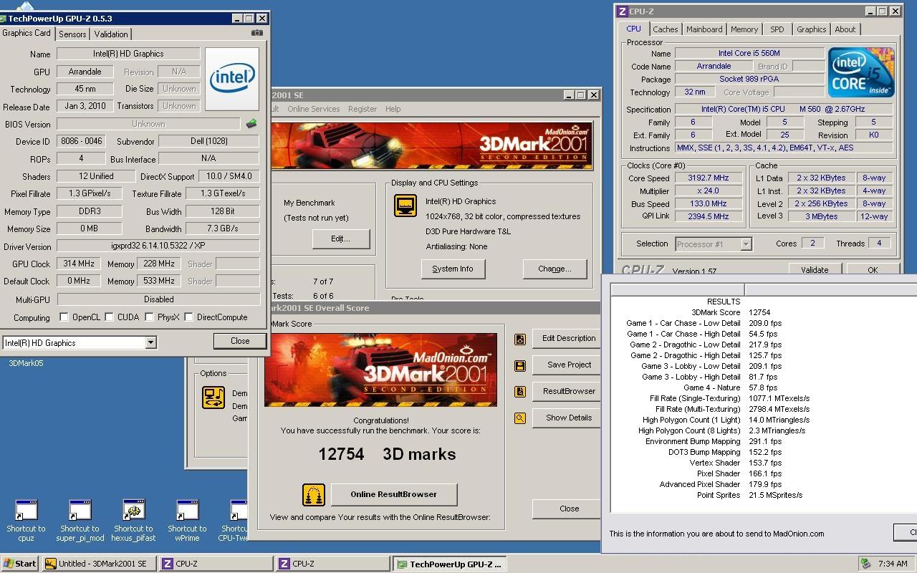The height and width of the screenshot is (573, 917).
Task: Enable the OpenCL checkbox
Action: (x=64, y=317)
